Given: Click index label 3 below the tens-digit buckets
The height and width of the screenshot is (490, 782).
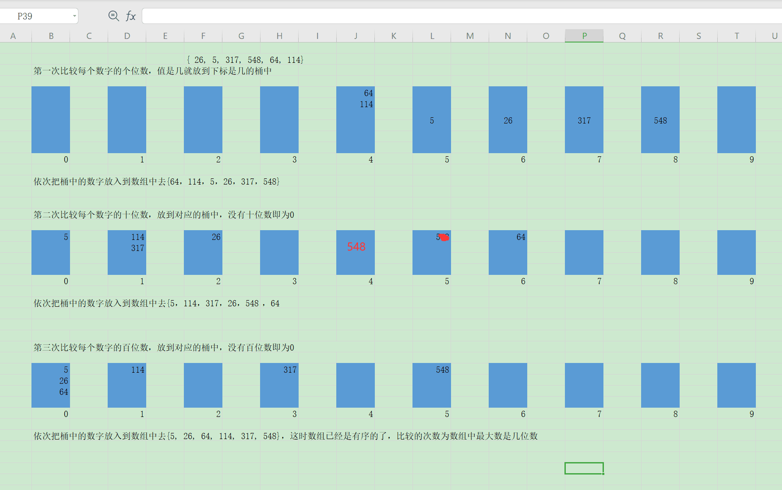Looking at the screenshot, I should click(x=295, y=281).
